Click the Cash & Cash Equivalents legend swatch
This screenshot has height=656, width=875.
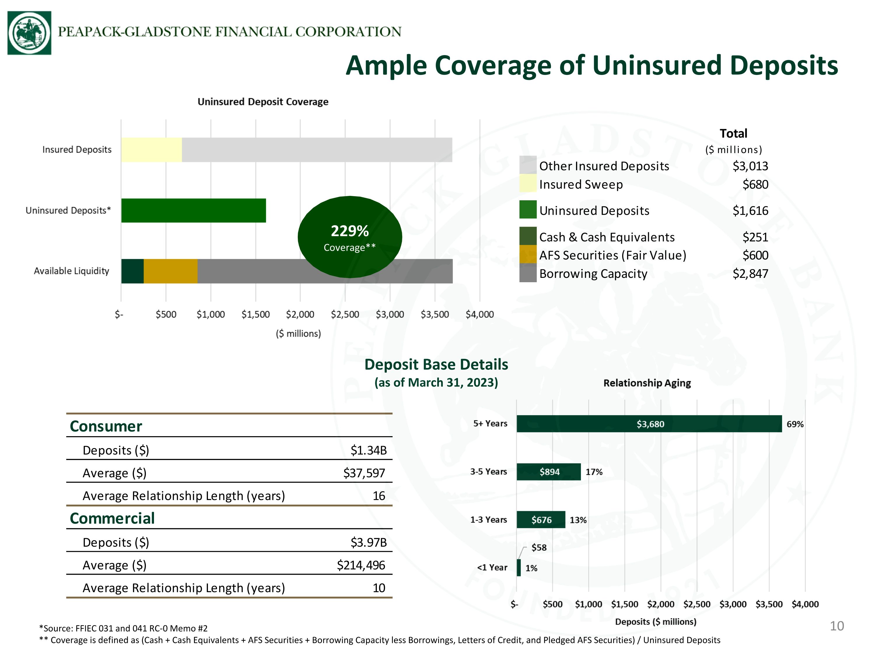point(528,236)
